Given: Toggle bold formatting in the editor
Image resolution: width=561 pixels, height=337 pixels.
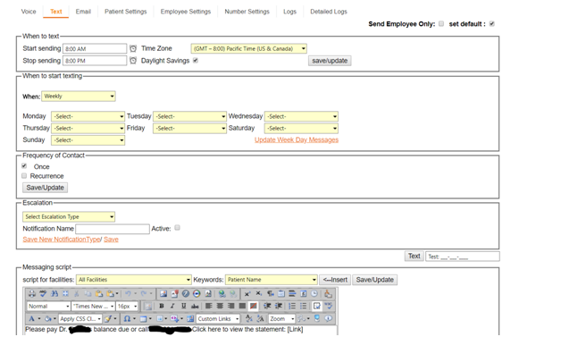Looking at the screenshot, I should [162, 307].
